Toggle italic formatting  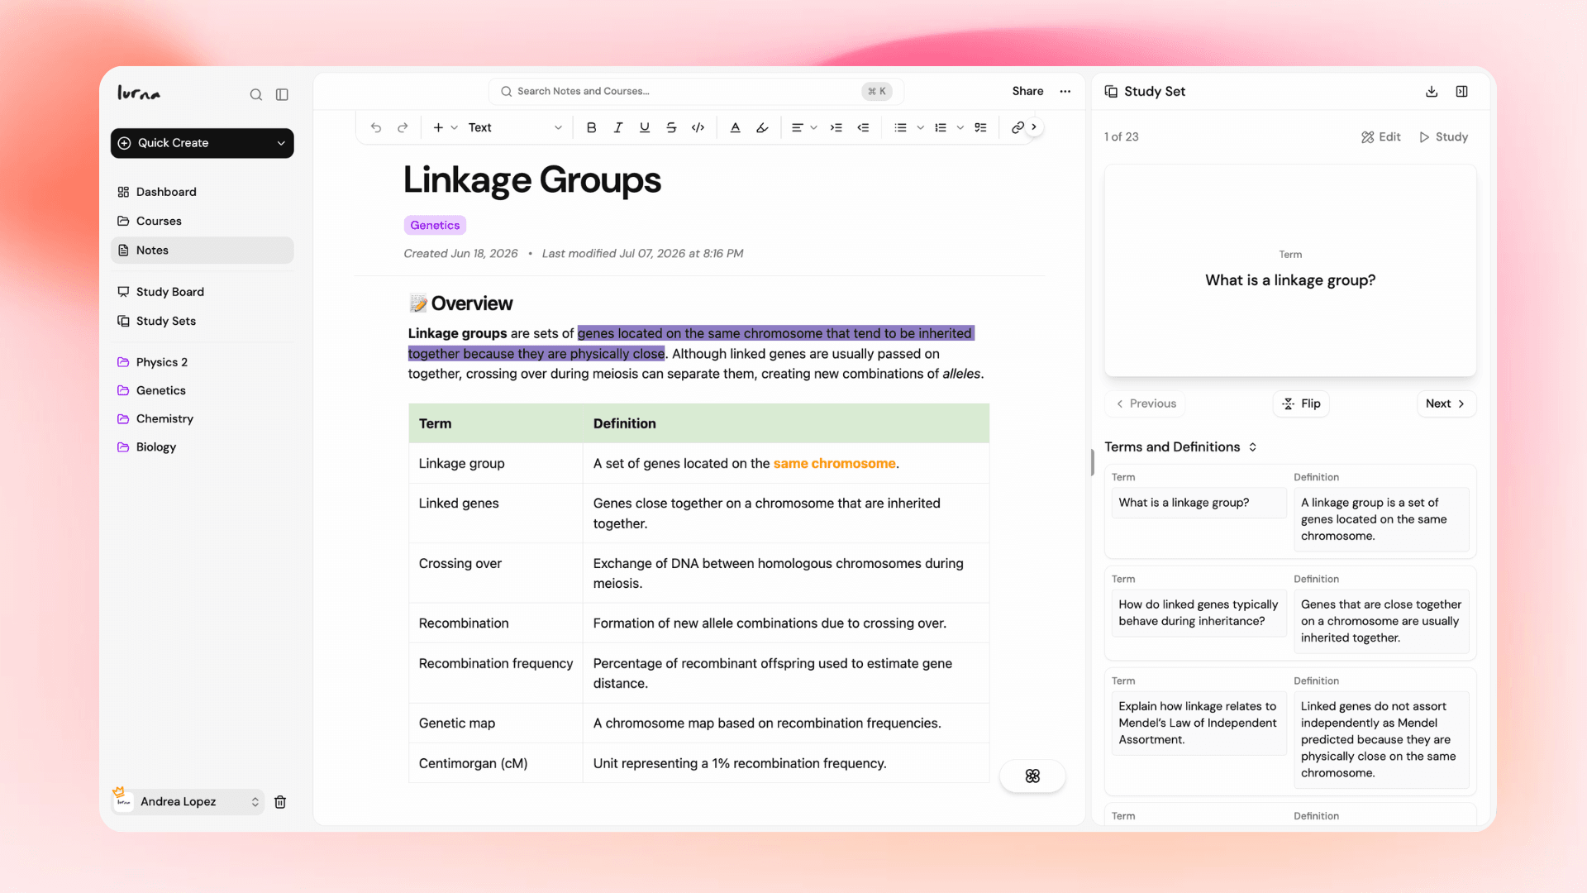pyautogui.click(x=617, y=127)
